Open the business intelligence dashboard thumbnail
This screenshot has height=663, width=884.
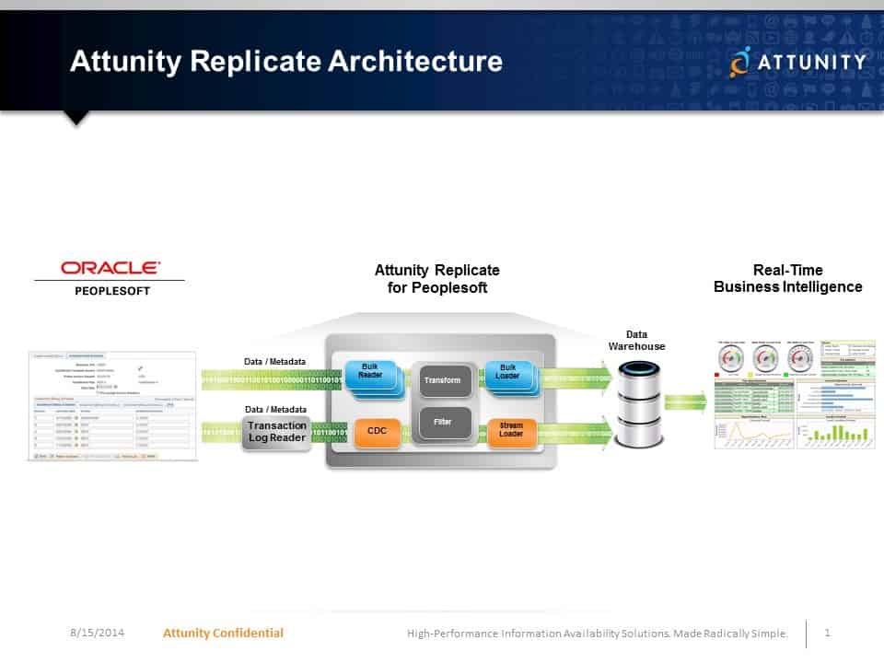tap(795, 395)
